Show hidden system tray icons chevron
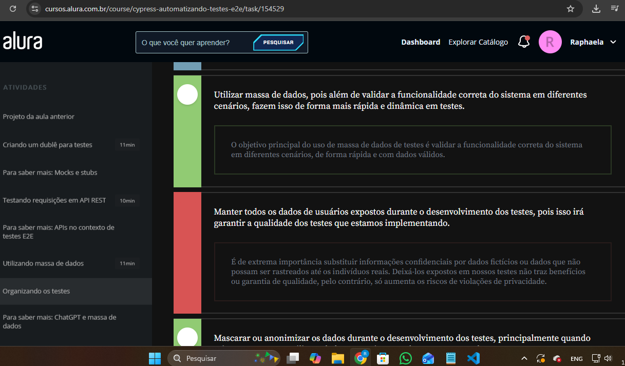The width and height of the screenshot is (625, 366). [524, 358]
